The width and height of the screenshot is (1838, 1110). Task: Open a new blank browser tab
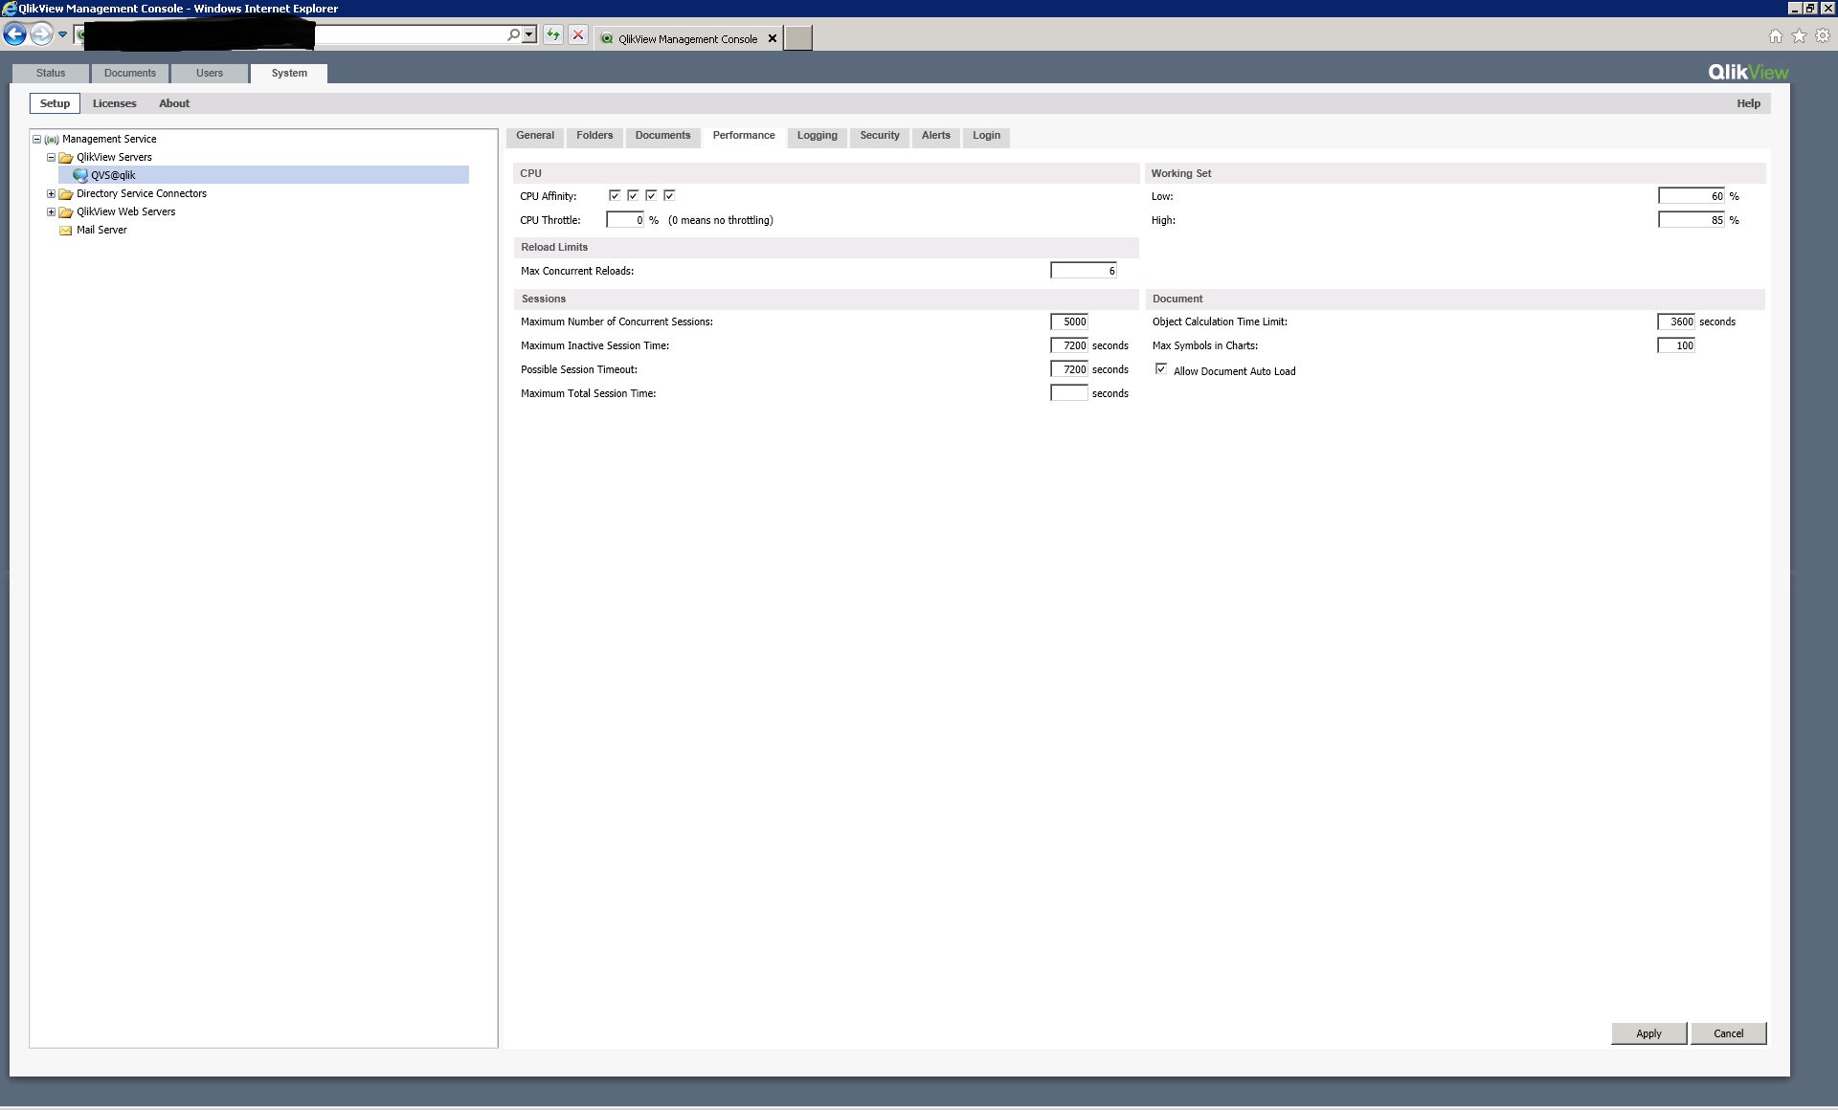(x=798, y=38)
